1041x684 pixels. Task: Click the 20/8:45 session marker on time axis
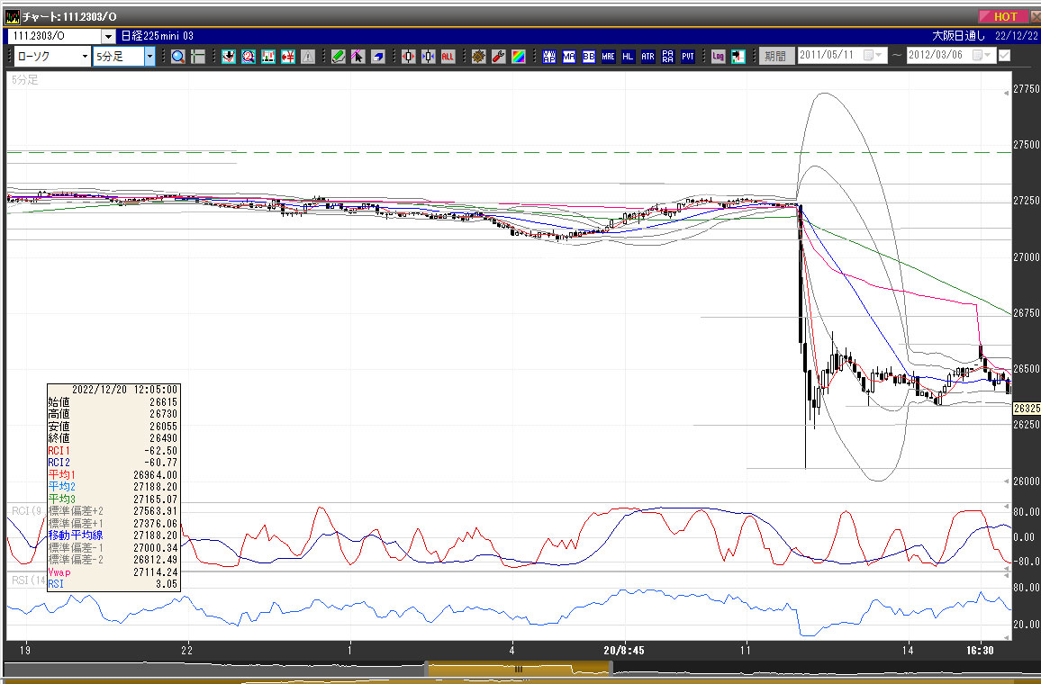(x=623, y=650)
